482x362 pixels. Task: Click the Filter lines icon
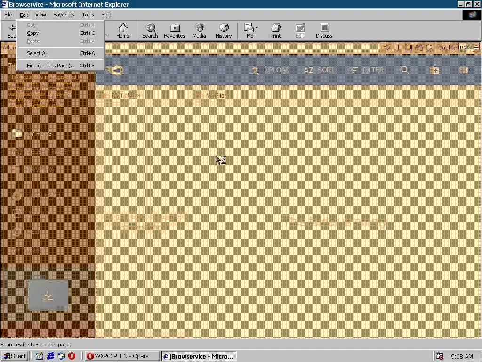[x=353, y=70]
